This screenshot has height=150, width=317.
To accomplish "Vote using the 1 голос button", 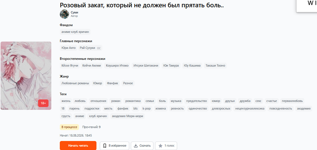I will [166, 146].
